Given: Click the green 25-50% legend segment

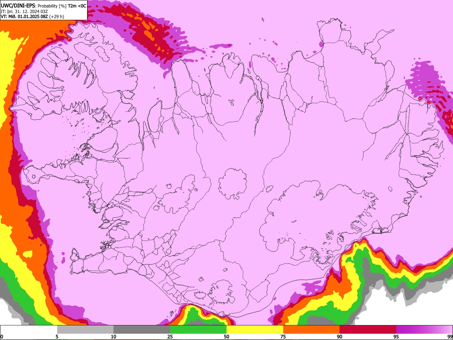Looking at the screenshot, I should tap(198, 329).
